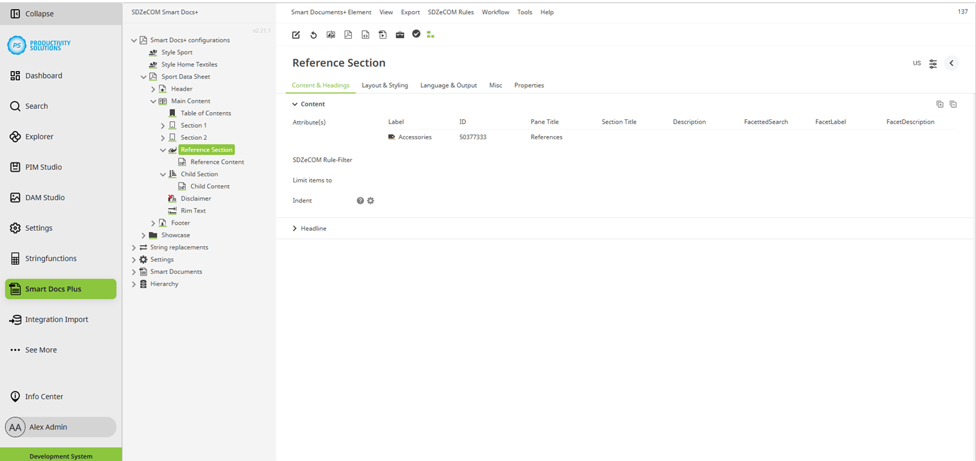Open the Workflow menu
Image resolution: width=976 pixels, height=461 pixels.
(495, 12)
